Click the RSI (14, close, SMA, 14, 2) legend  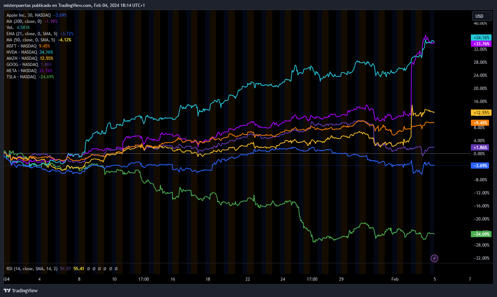(31, 269)
